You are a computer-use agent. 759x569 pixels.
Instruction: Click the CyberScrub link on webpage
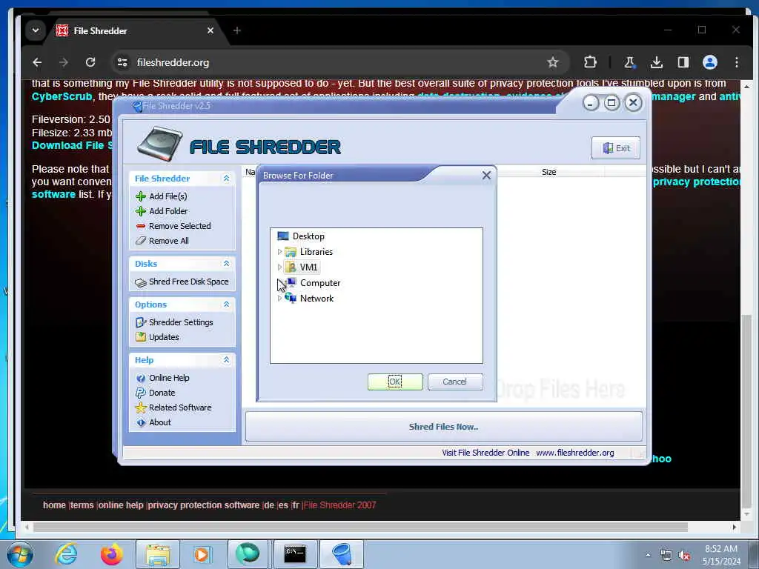62,96
